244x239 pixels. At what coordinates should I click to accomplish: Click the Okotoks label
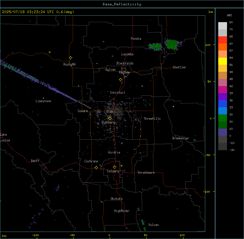pos(117,199)
